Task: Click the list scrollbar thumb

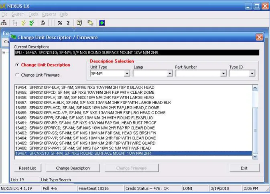Action: coord(255,130)
